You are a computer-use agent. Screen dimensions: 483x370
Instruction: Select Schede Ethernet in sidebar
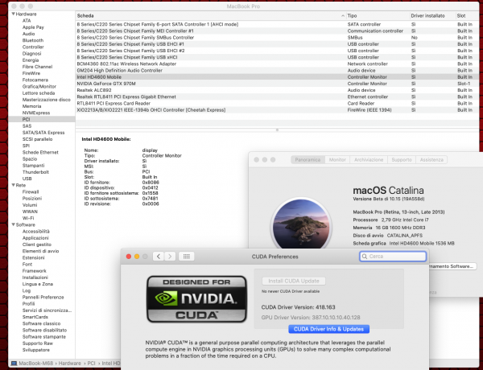click(40, 152)
